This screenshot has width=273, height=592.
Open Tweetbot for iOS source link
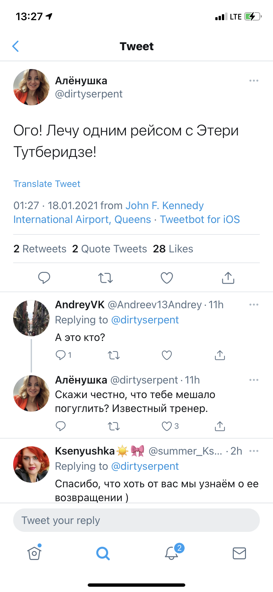point(200,220)
